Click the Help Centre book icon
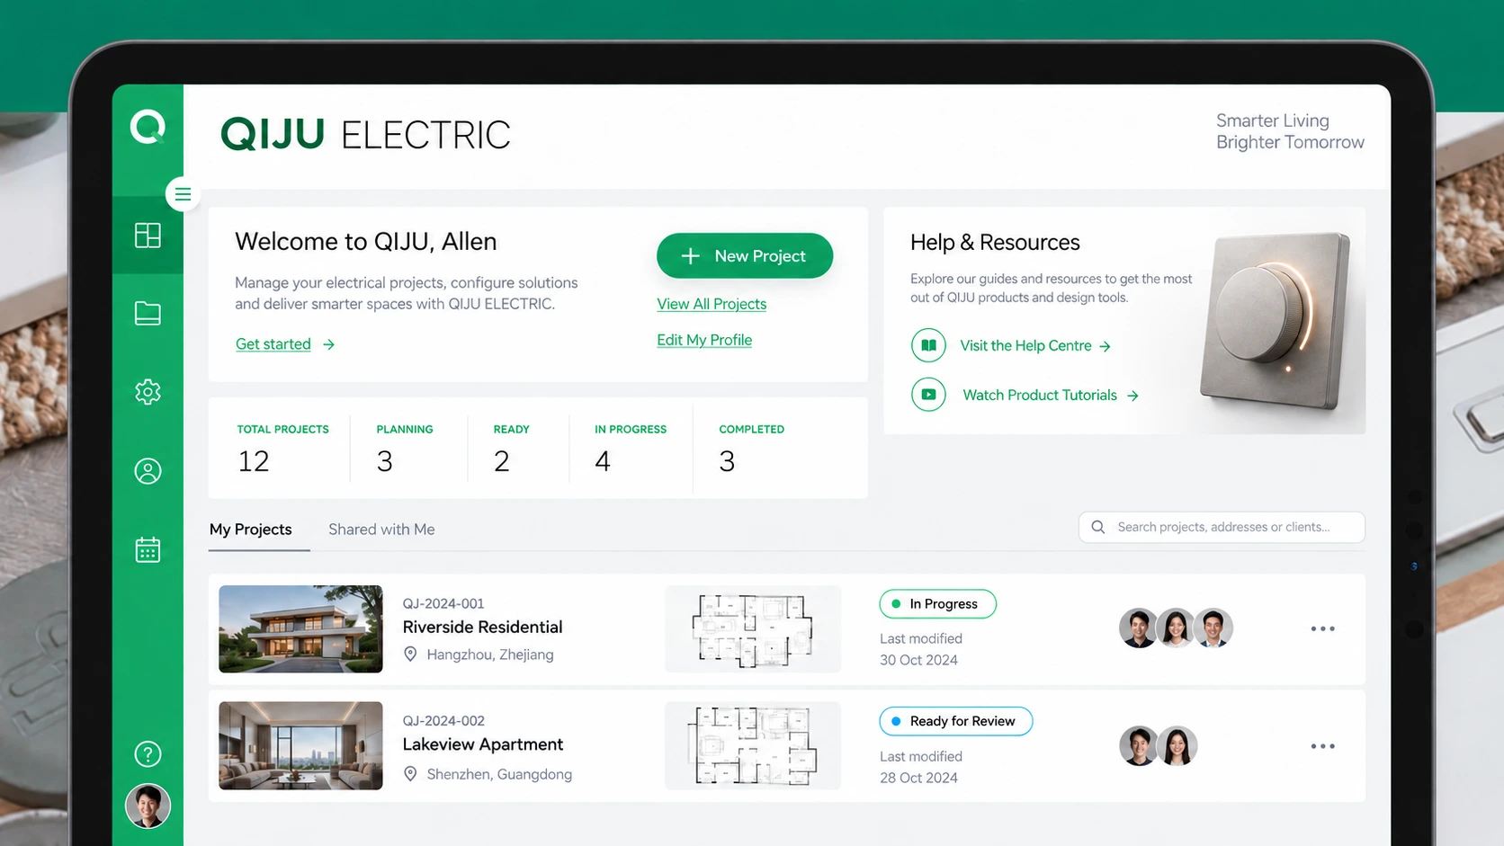Image resolution: width=1504 pixels, height=846 pixels. coord(928,345)
